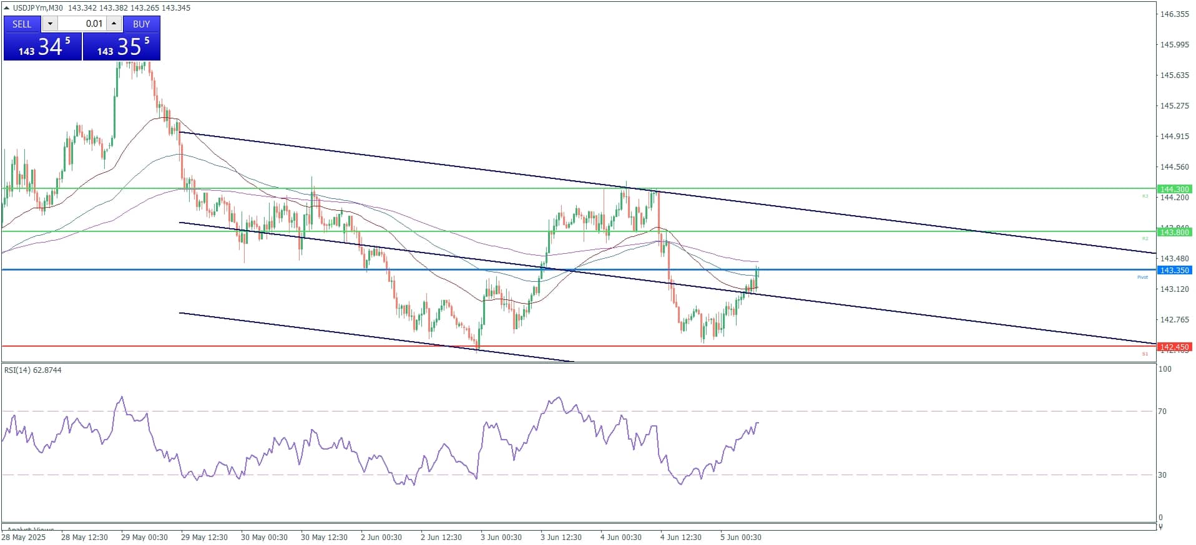The image size is (1196, 545).
Task: Click the 29 May 12:30 time label
Action: [204, 537]
